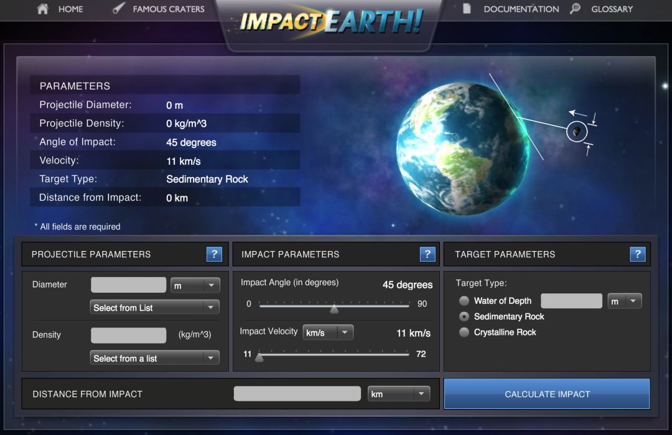Viewport: 672px width, 435px height.
Task: Select Water of Depth target type
Action: pos(464,301)
